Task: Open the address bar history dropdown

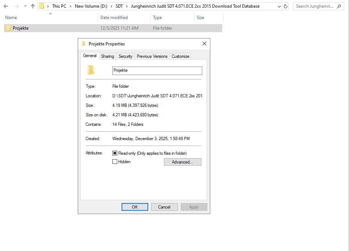Action: coord(279,7)
